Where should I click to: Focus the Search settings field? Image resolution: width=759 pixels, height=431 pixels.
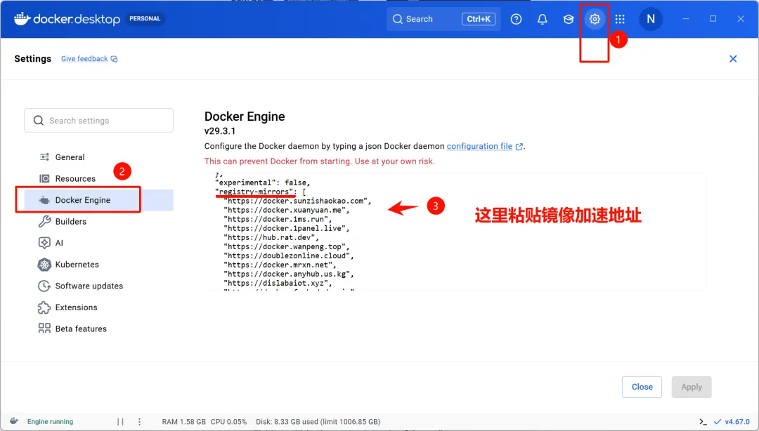tap(99, 121)
